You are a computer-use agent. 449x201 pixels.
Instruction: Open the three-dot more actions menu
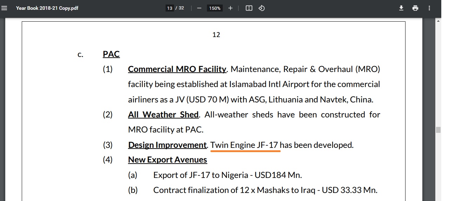(x=429, y=8)
